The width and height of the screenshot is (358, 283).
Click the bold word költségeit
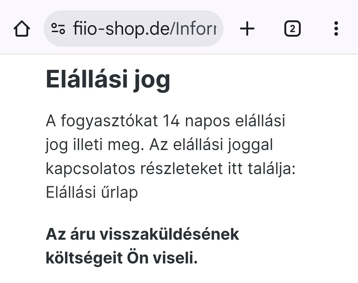pyautogui.click(x=84, y=258)
